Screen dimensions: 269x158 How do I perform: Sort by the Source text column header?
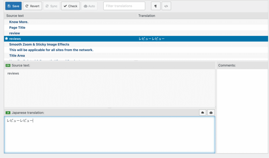click(15, 16)
